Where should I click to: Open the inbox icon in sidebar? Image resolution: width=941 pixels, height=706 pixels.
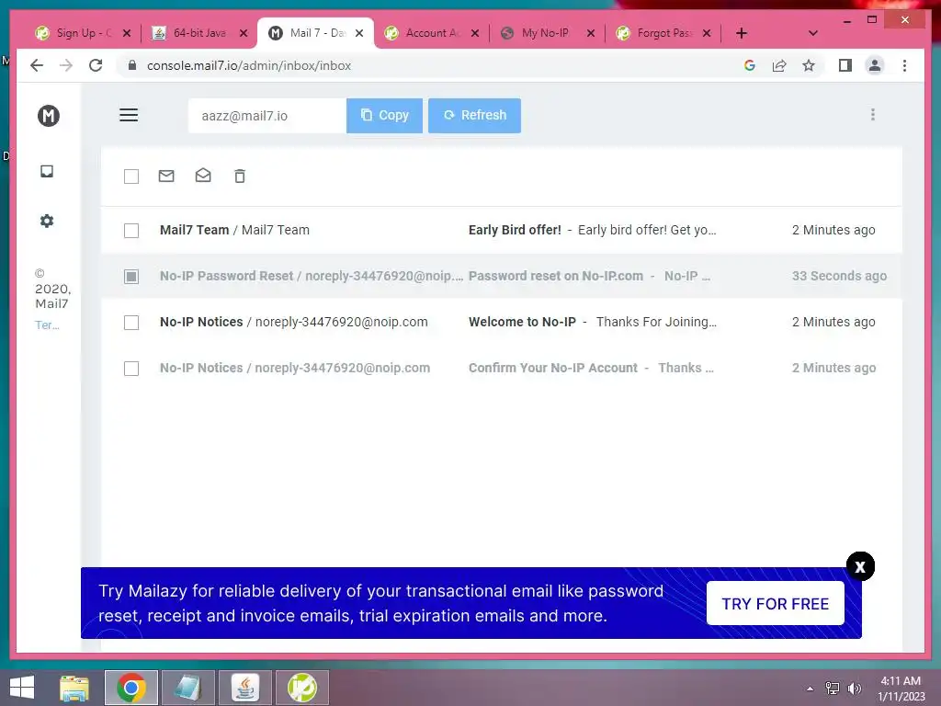coord(47,172)
